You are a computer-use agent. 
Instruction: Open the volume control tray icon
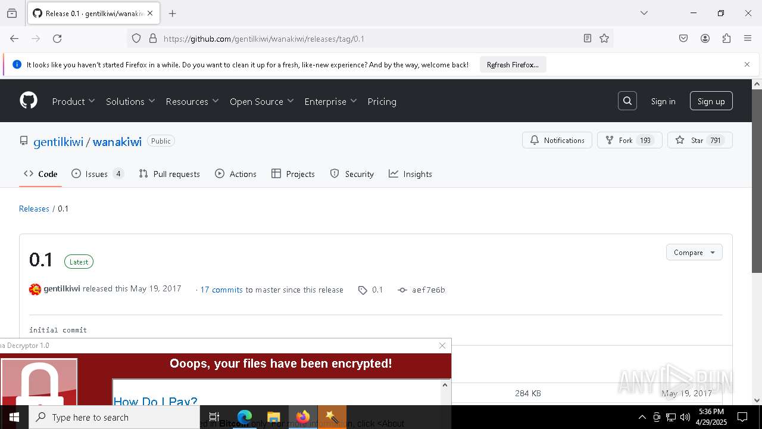click(685, 417)
